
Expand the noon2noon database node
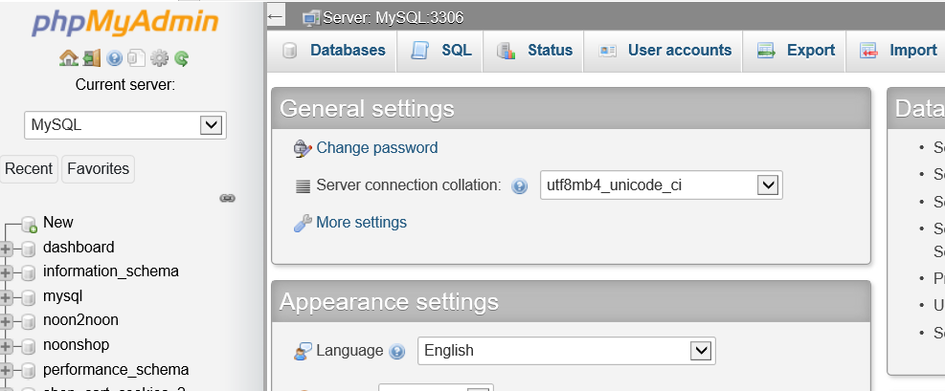click(x=6, y=321)
